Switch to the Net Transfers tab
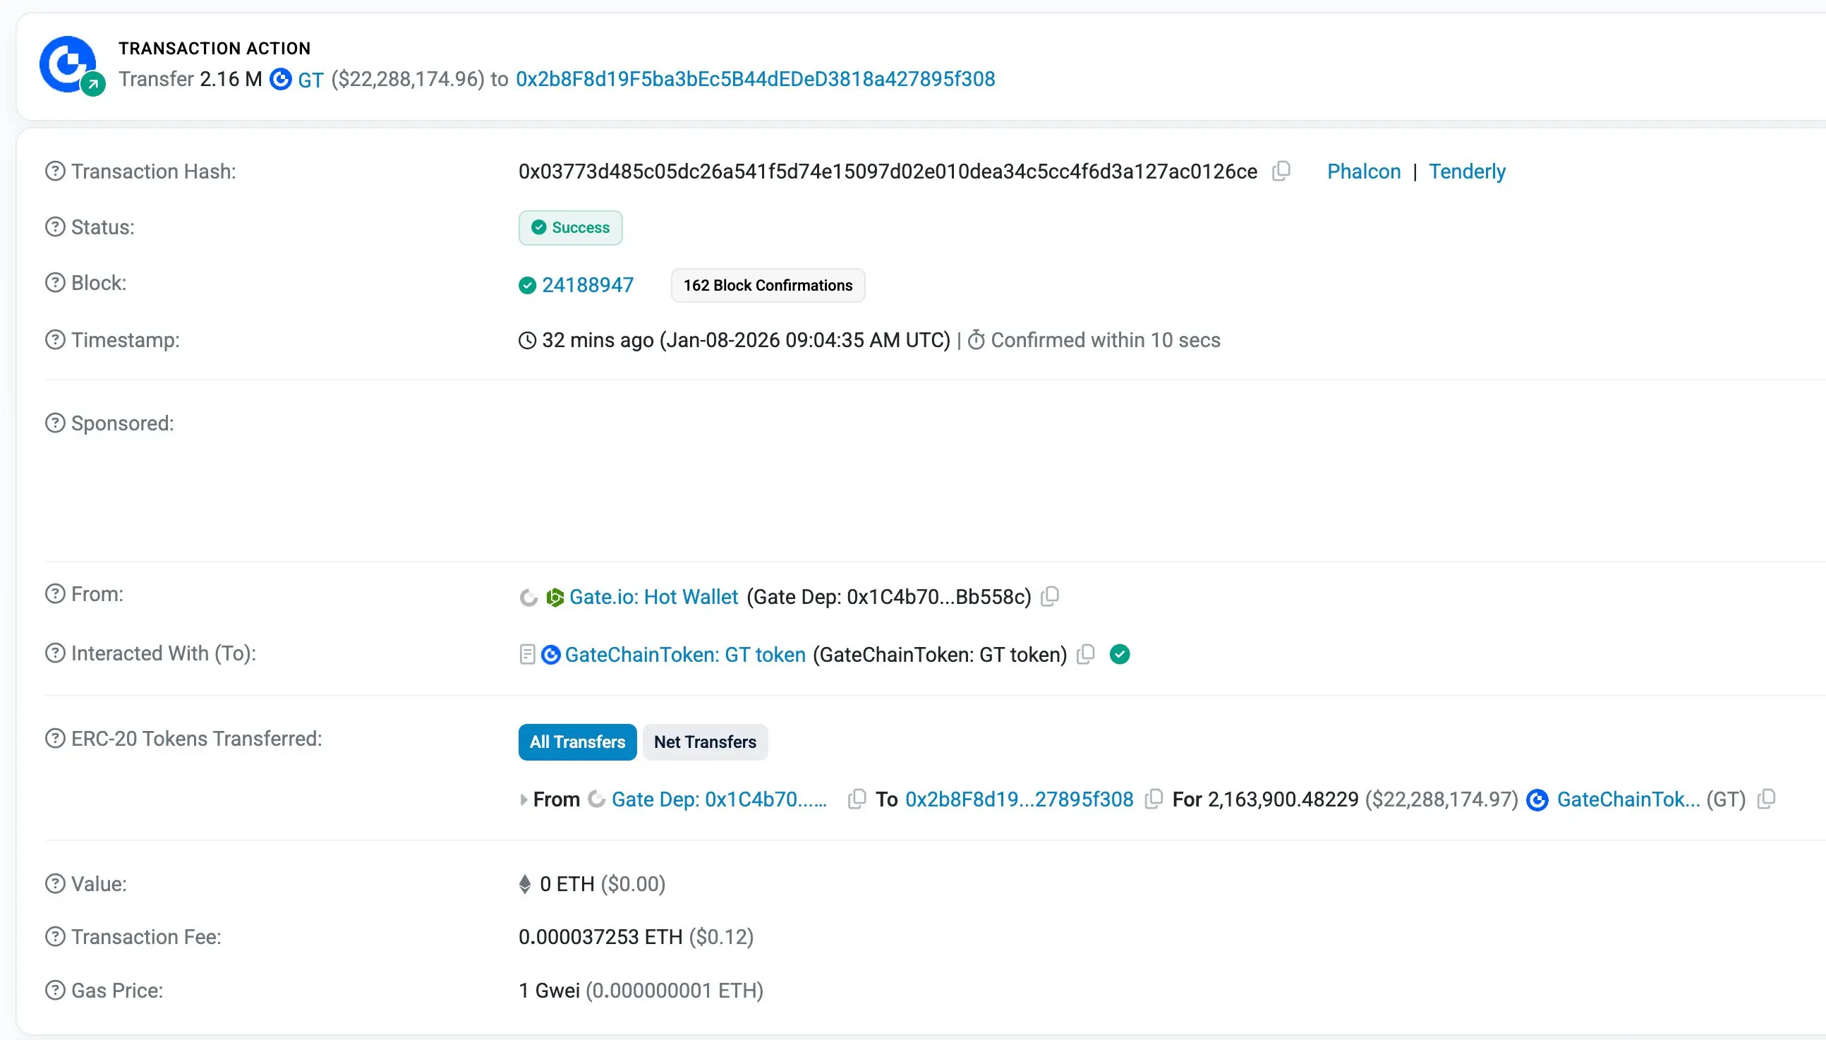Screen dimensions: 1826x1040 [705, 742]
